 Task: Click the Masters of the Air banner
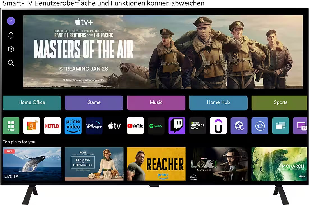point(163,52)
